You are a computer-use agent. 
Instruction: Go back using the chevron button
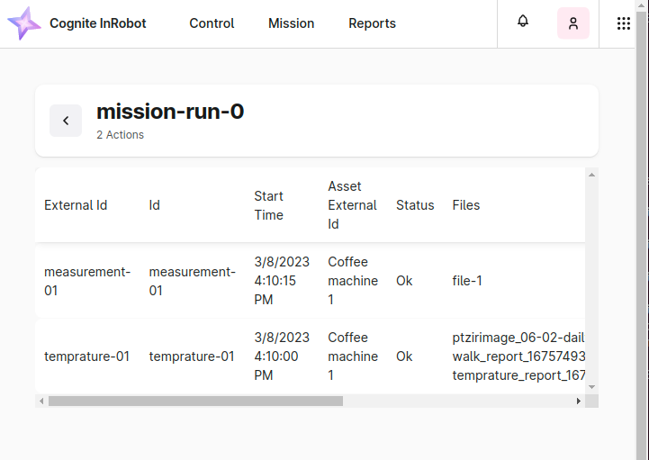(66, 121)
